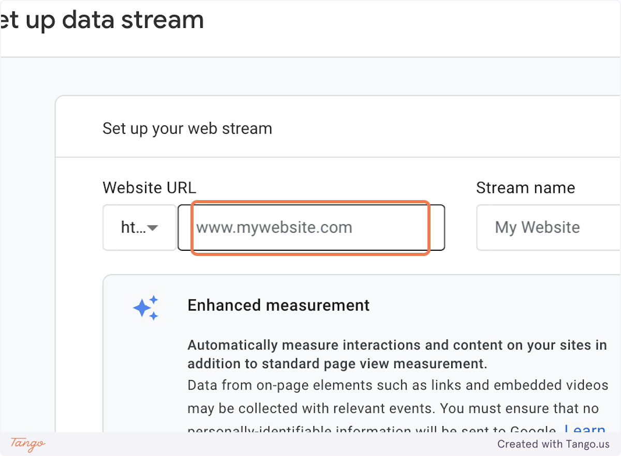Select the Set up your web stream heading

tap(187, 128)
